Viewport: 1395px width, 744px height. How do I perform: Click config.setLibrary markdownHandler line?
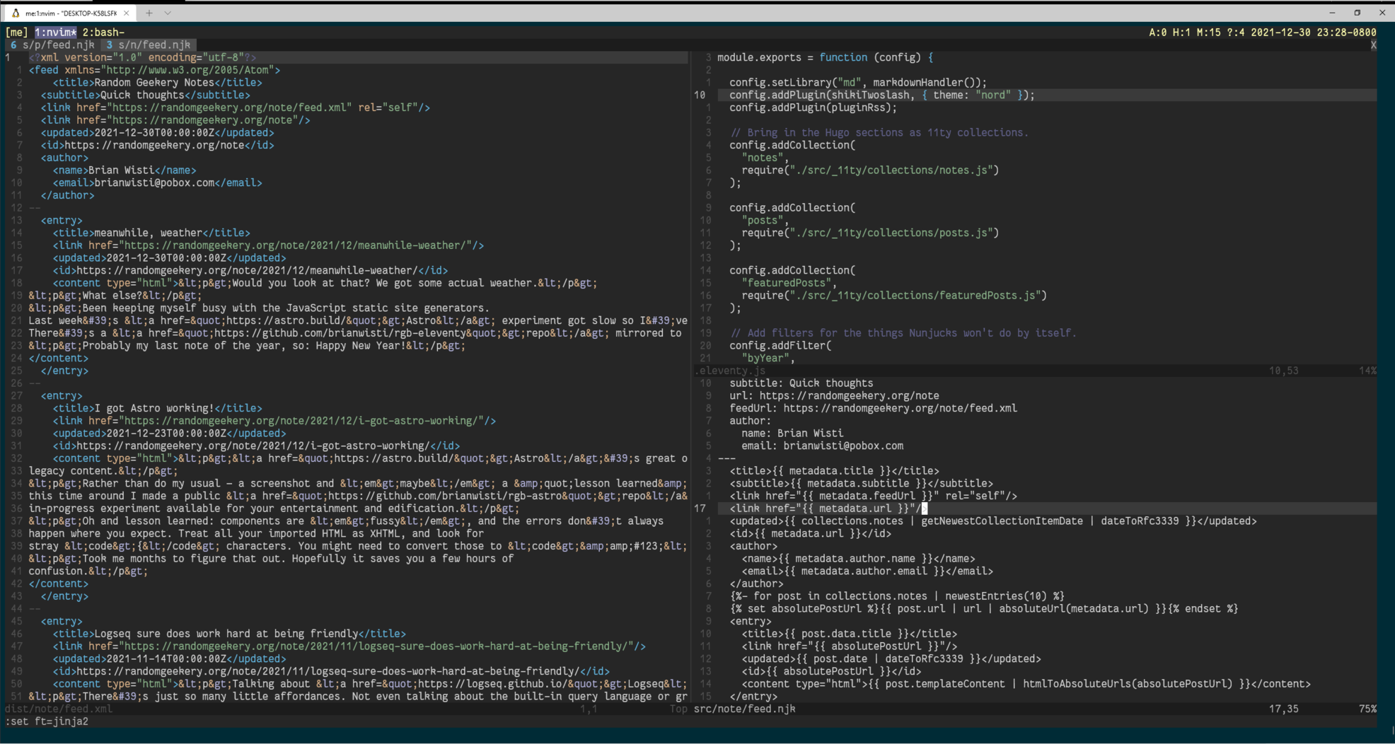858,82
